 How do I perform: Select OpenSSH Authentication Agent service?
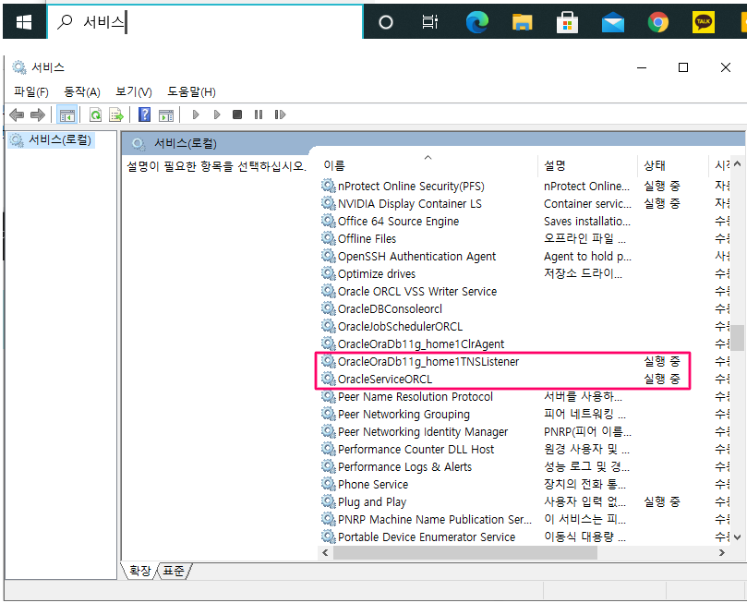(x=416, y=257)
